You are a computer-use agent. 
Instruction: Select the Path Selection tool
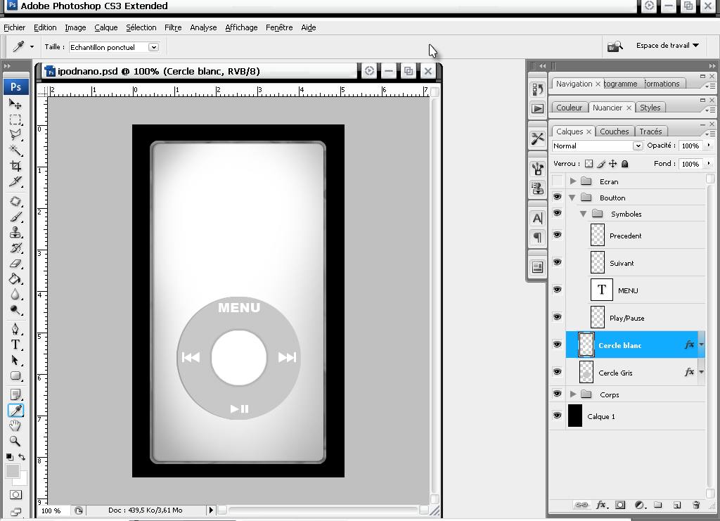tap(15, 360)
